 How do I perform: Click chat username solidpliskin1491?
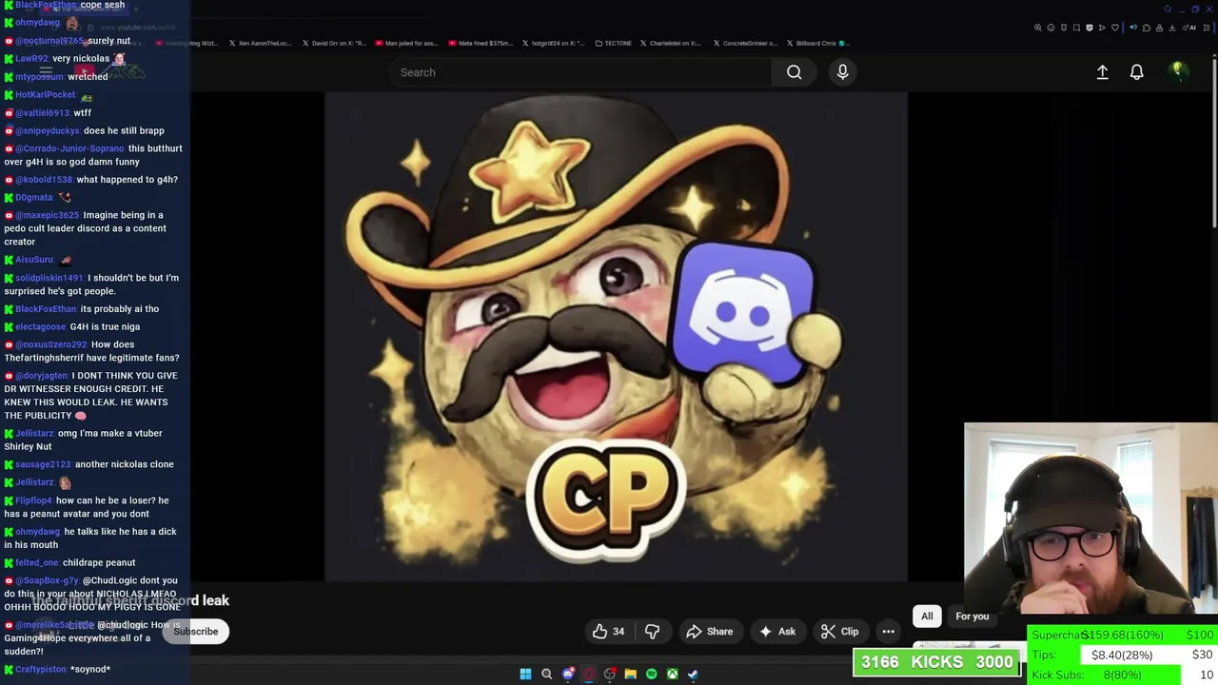click(49, 278)
